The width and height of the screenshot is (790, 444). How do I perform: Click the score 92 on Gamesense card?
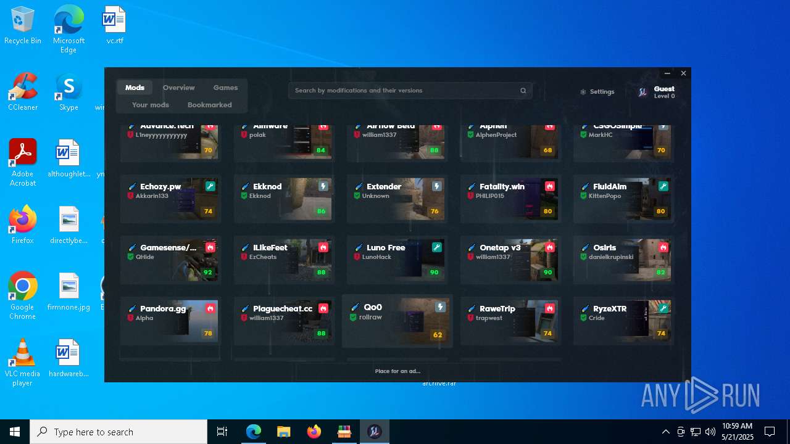208,272
